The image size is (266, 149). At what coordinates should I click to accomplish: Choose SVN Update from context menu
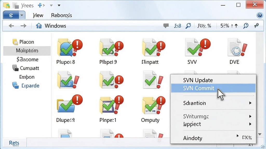[213, 80]
